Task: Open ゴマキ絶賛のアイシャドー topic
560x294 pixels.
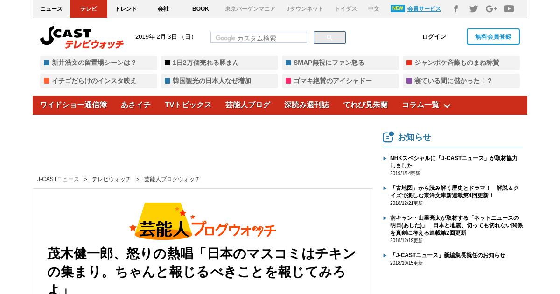Action: coord(340,81)
